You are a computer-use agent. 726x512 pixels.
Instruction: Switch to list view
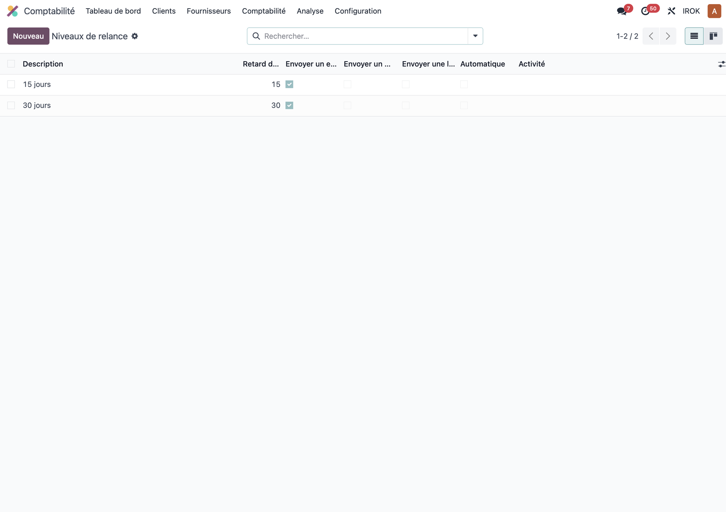pyautogui.click(x=694, y=36)
